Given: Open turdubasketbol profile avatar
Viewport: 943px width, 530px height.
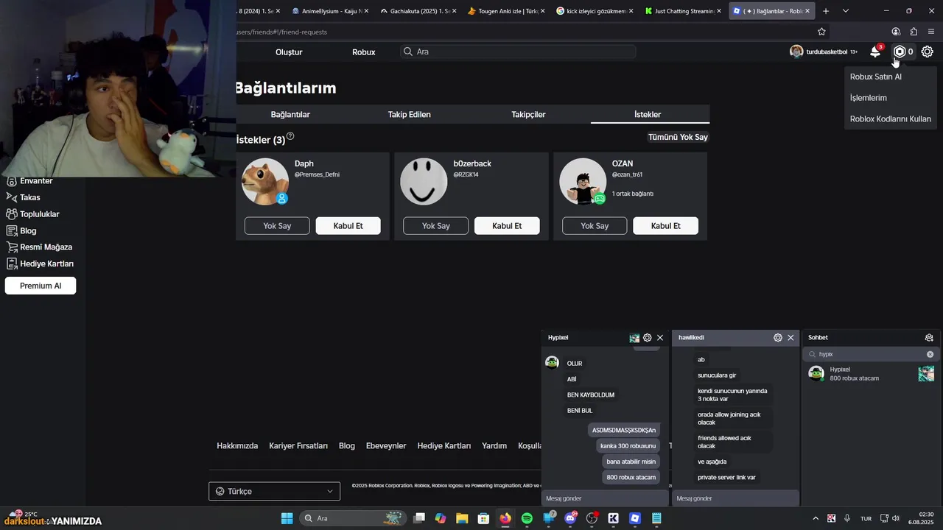Looking at the screenshot, I should 796,52.
